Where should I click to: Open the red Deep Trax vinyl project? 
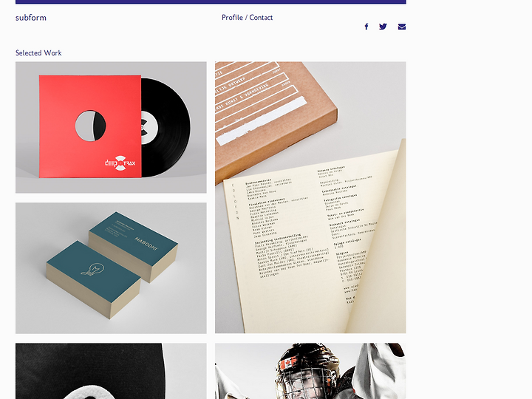(x=111, y=127)
